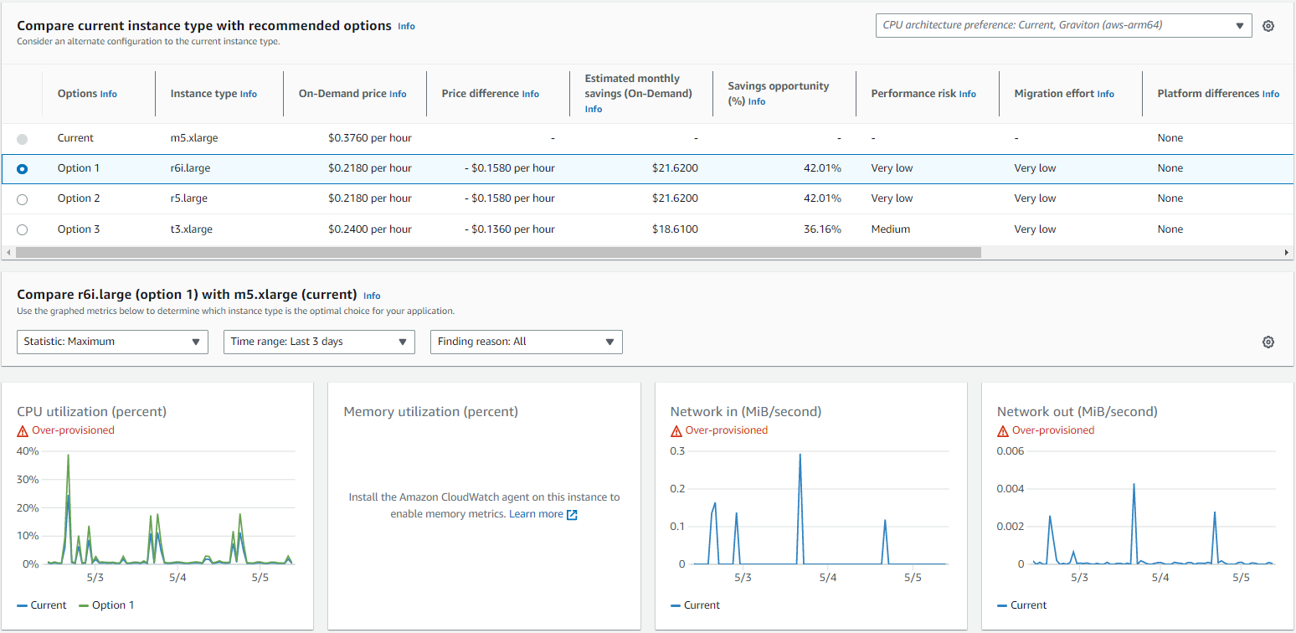Screen dimensions: 1296x633
Task: Select the Current m5.xlarge radio button
Action: click(22, 138)
